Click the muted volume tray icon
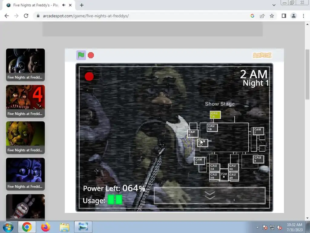The height and width of the screenshot is (233, 310). point(279,227)
